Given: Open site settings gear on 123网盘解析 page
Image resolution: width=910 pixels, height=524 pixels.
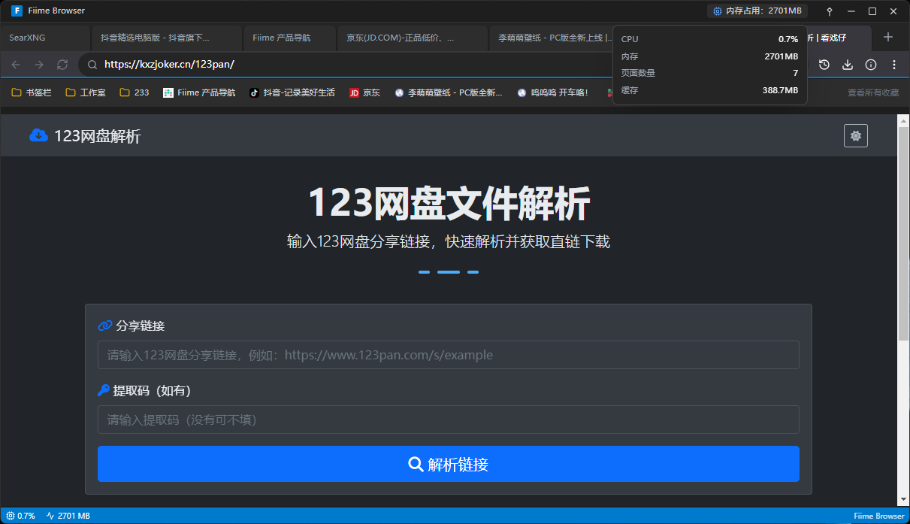Looking at the screenshot, I should 855,135.
